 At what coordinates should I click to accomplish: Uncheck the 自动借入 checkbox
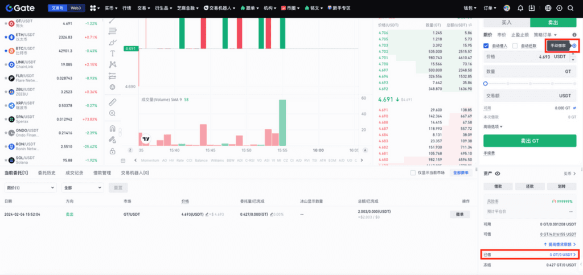486,46
